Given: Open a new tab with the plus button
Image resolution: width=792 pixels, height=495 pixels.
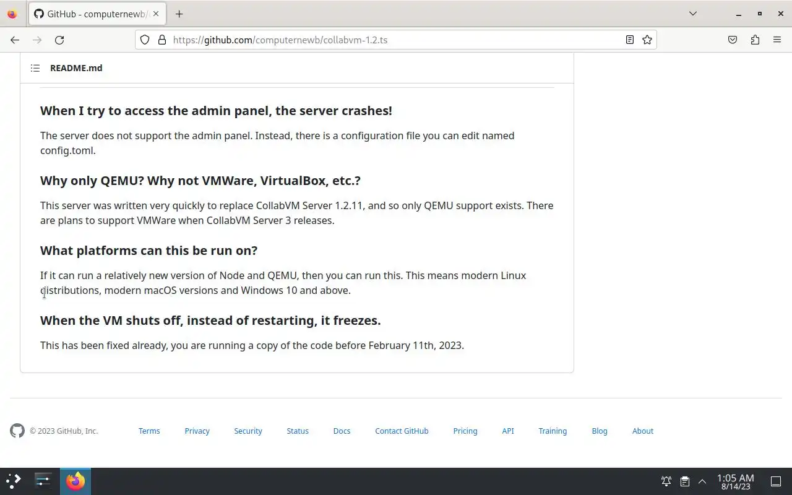Looking at the screenshot, I should coord(179,14).
